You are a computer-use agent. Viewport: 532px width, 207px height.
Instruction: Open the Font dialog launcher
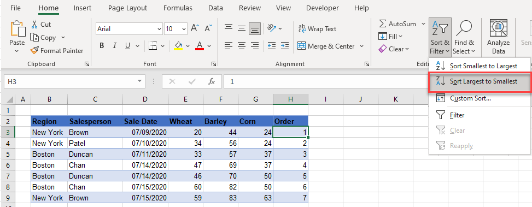[x=214, y=64]
